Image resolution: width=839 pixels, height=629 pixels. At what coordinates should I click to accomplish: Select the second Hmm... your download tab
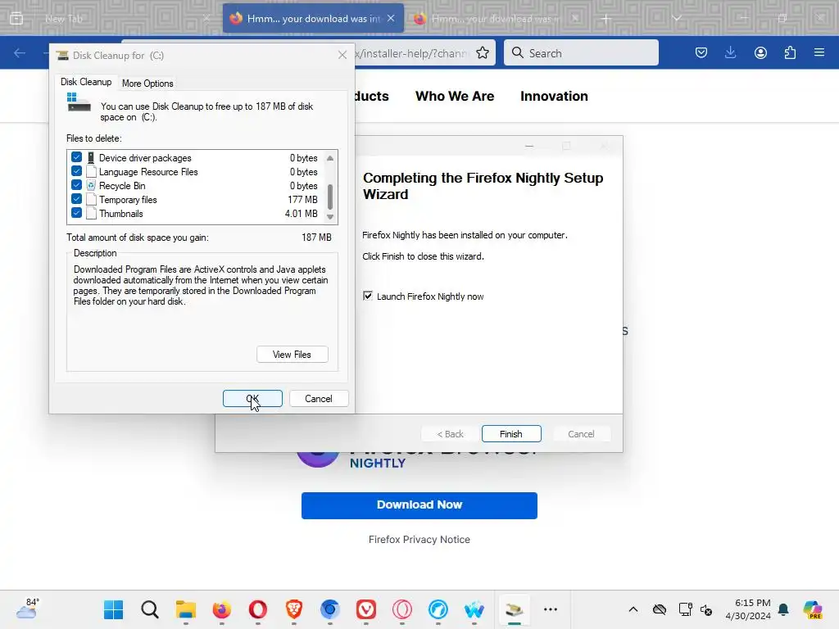click(495, 19)
